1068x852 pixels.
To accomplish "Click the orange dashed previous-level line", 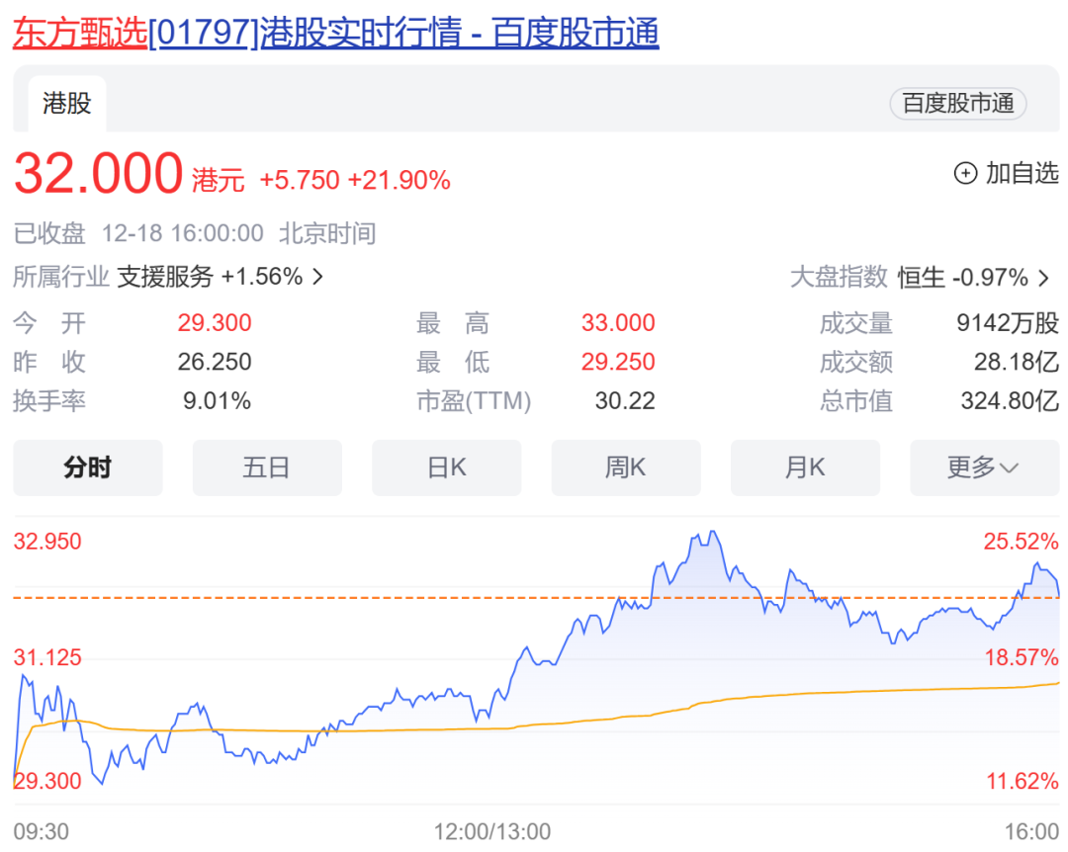I will [x=536, y=598].
